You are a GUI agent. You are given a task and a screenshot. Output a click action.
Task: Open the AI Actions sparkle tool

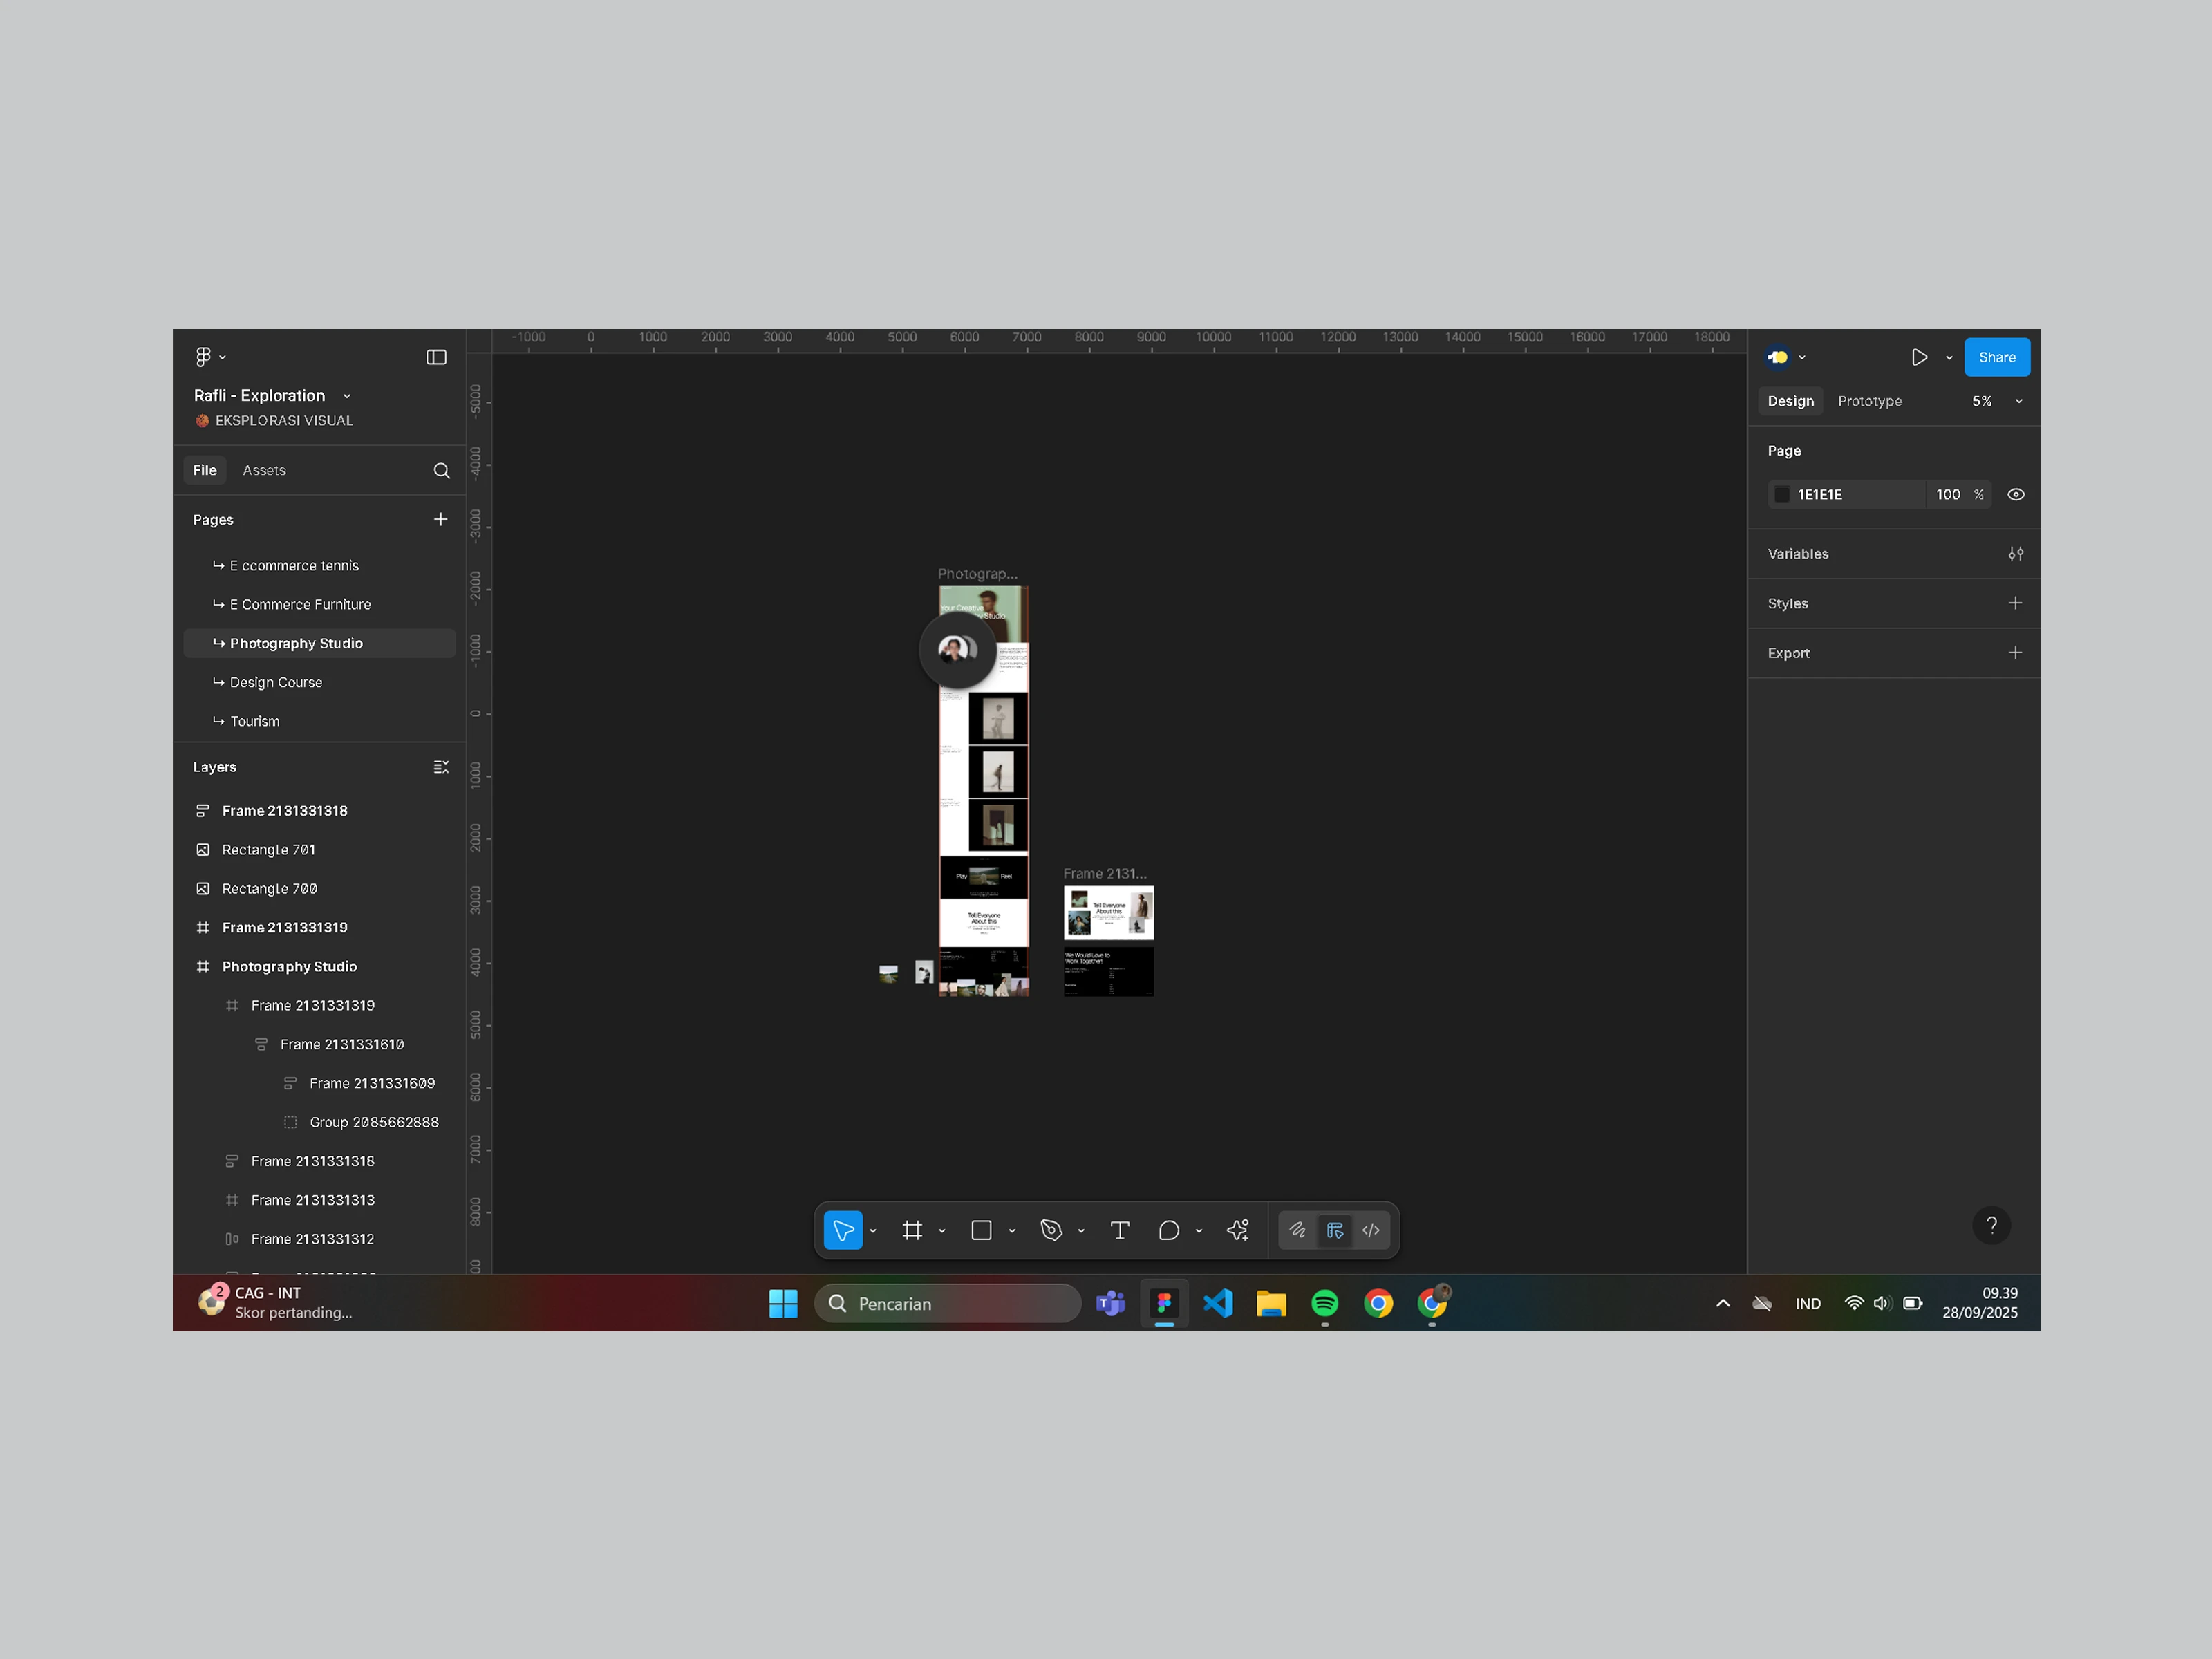1238,1230
